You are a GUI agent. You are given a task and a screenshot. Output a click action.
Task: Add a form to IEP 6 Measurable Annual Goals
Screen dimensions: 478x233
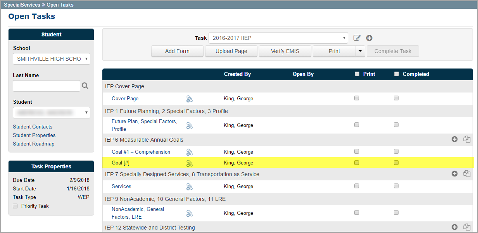click(455, 139)
